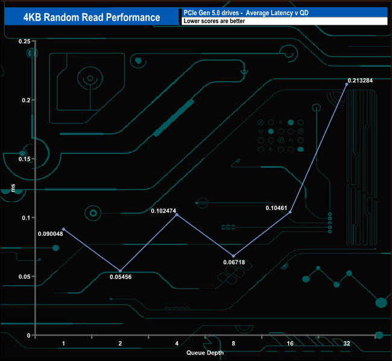Click queue depth 8 on the x-axis
The height and width of the screenshot is (361, 392).
[x=233, y=344]
